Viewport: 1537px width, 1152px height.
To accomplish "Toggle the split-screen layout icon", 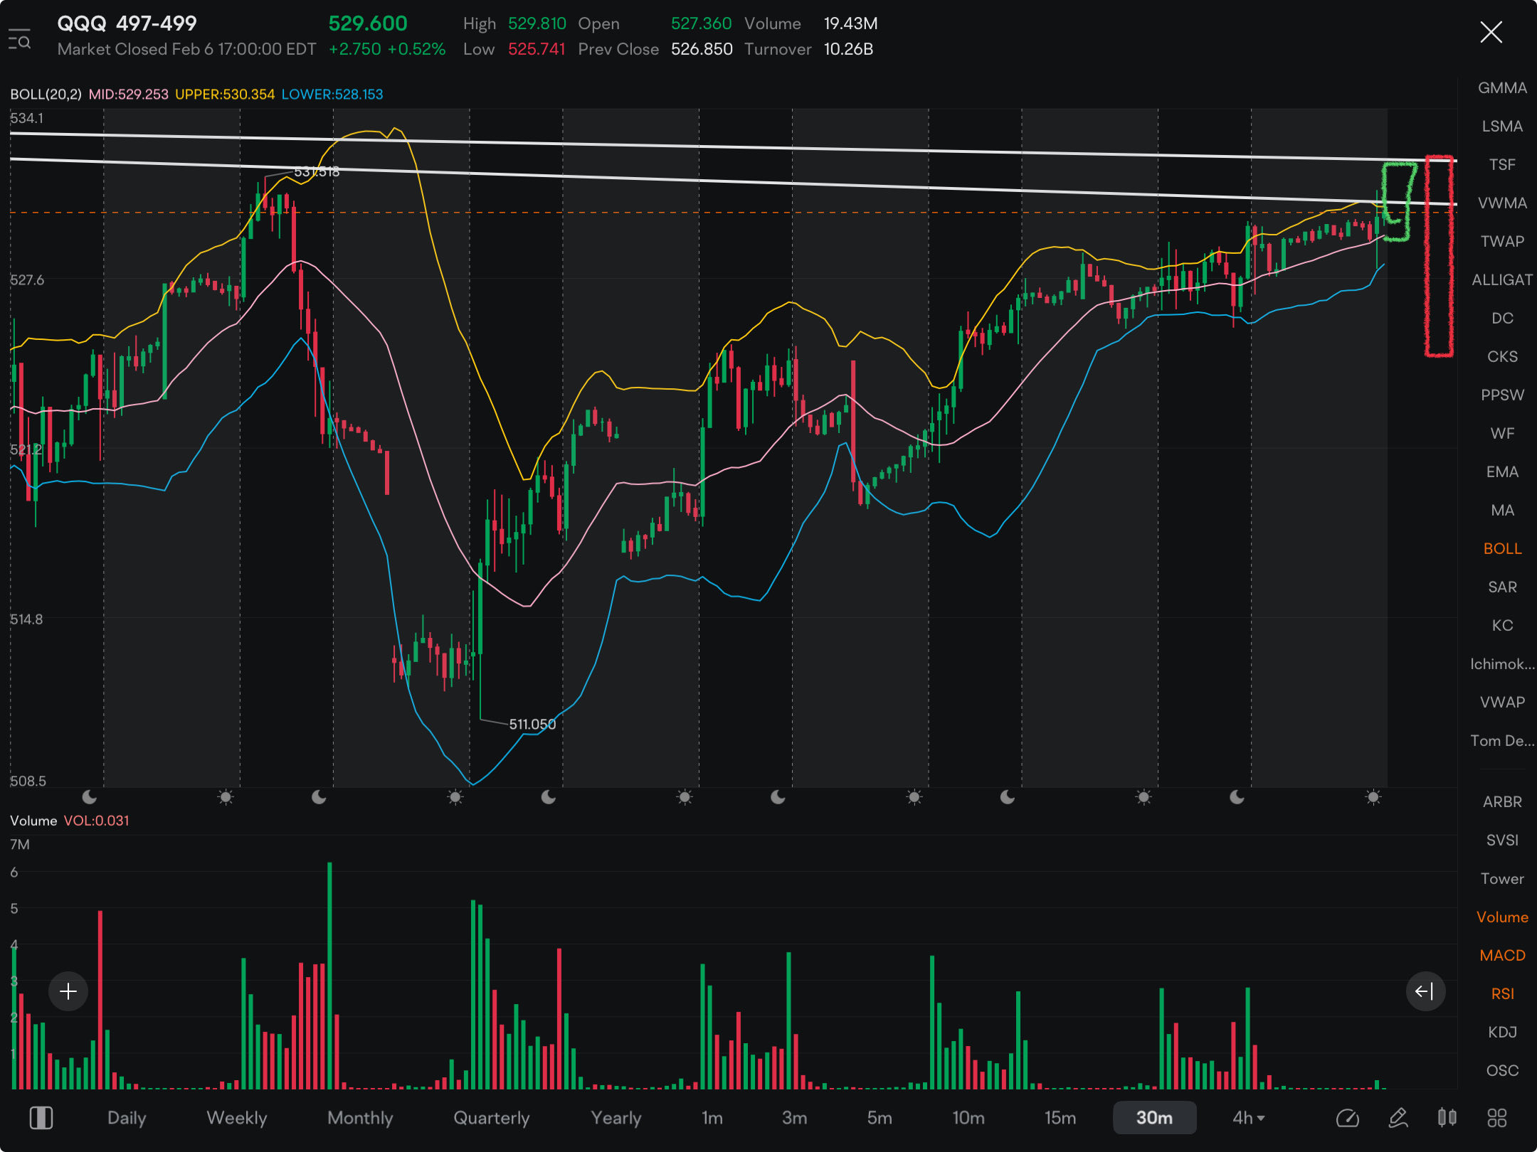I will click(41, 1117).
